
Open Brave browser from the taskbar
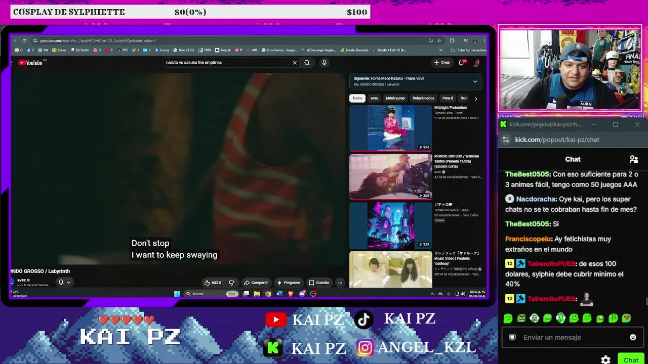click(291, 294)
